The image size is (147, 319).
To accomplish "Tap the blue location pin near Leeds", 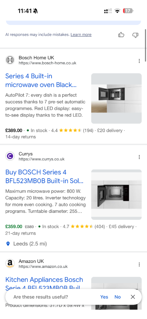I will point(8,244).
